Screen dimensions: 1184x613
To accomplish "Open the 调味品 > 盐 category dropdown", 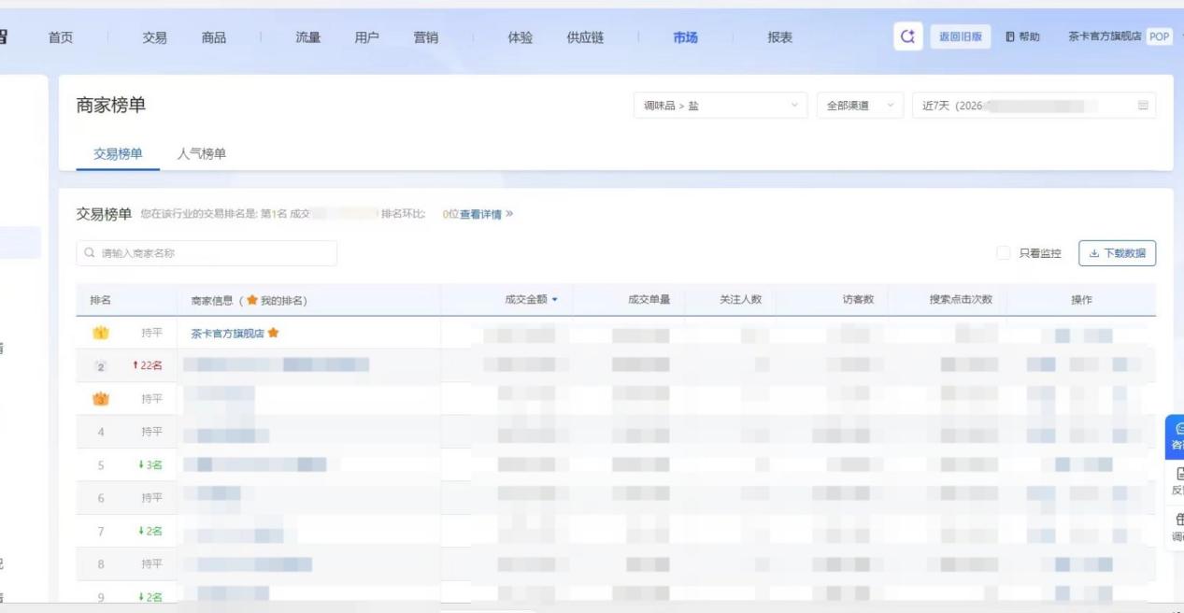I will click(x=720, y=106).
